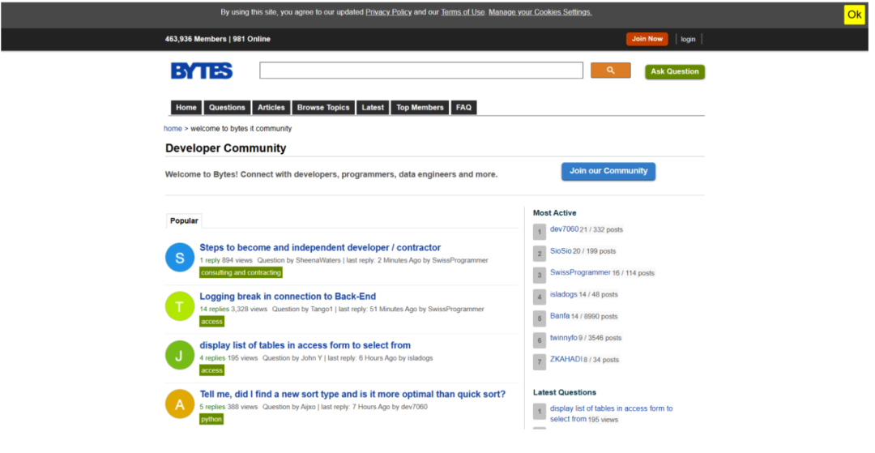875x453 pixels.
Task: Click the green Ask Question button
Action: click(x=675, y=71)
